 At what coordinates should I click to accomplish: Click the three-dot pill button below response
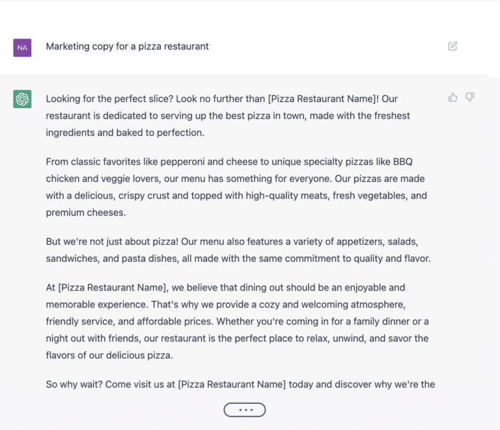tap(245, 410)
